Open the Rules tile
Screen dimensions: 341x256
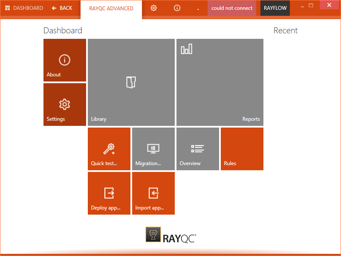pyautogui.click(x=242, y=149)
